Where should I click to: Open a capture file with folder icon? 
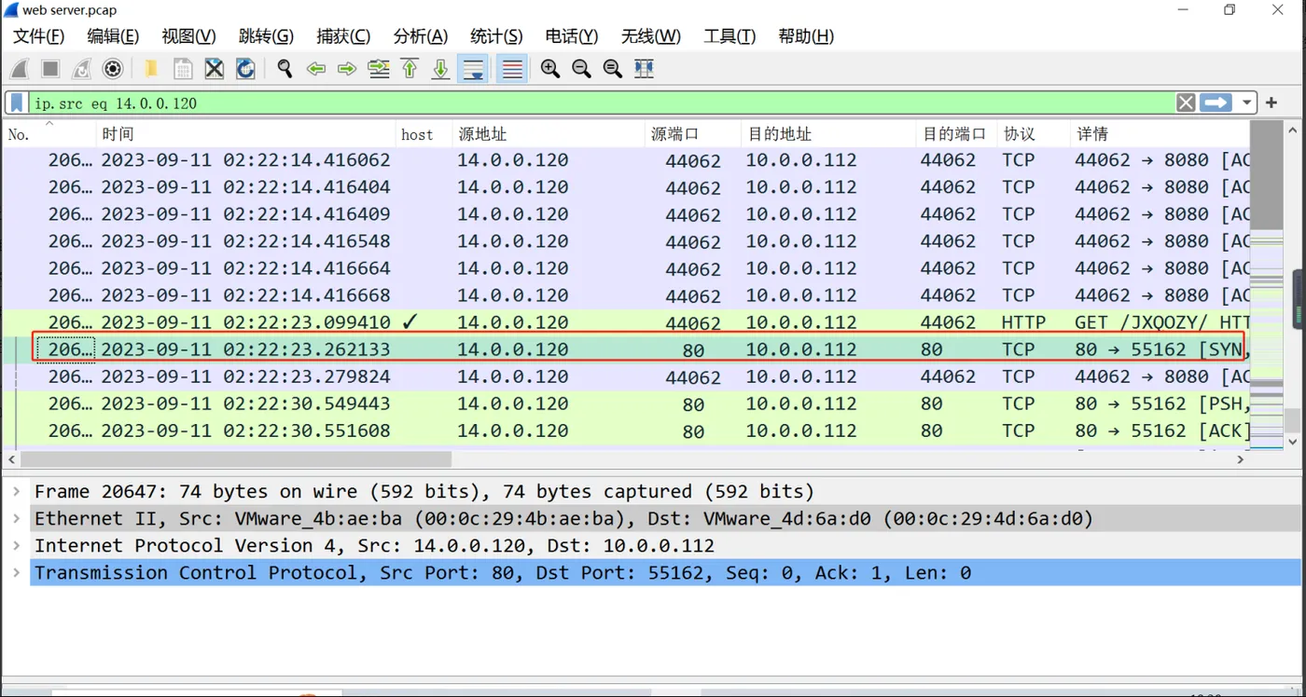tap(150, 69)
